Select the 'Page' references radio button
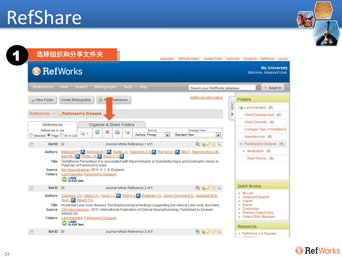 point(49,135)
